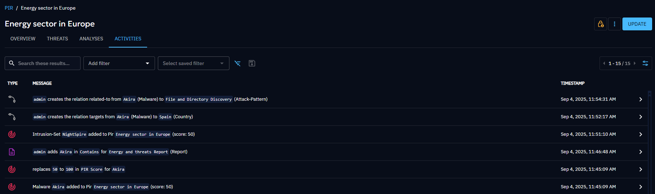Go to PIR breadcrumb link
Viewport: 655px width, 194px height.
(x=9, y=8)
